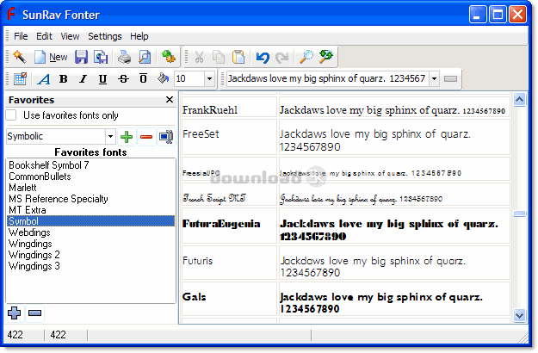The width and height of the screenshot is (538, 353).
Task: Add font with green plus icon
Action: tap(127, 136)
